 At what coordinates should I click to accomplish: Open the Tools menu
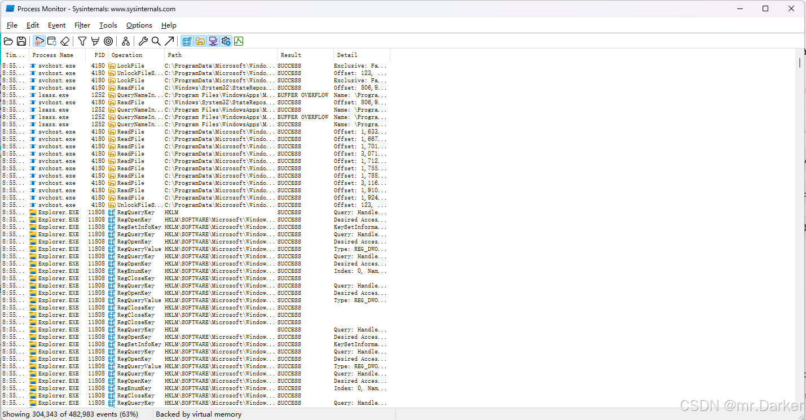(108, 25)
